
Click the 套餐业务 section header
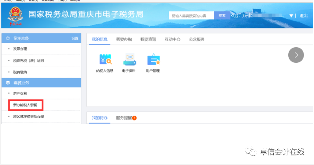click(x=41, y=82)
